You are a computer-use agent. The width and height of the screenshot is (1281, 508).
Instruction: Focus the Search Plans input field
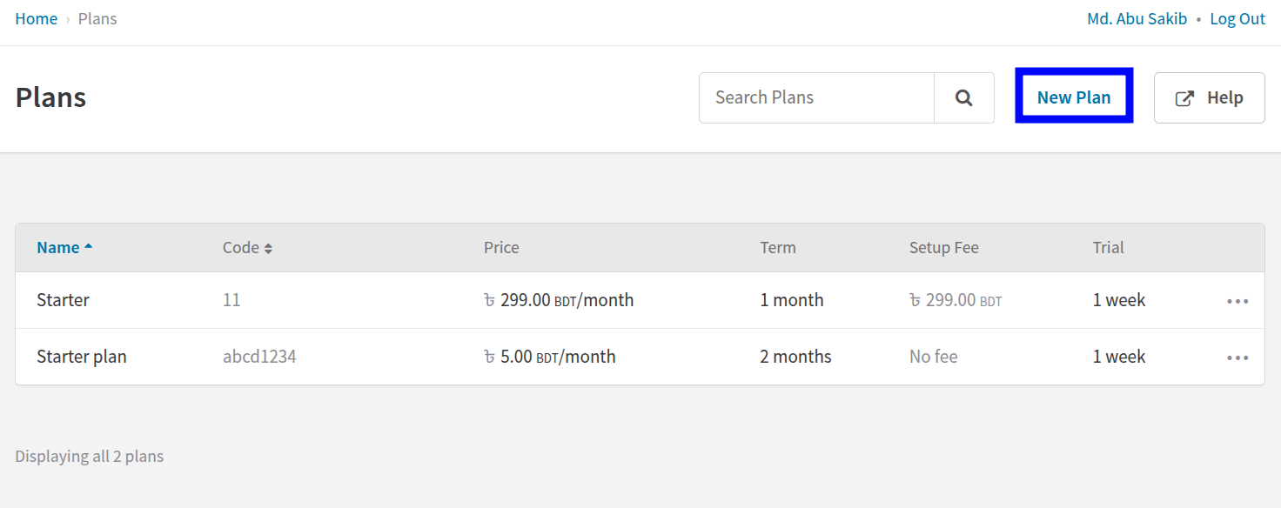[816, 97]
